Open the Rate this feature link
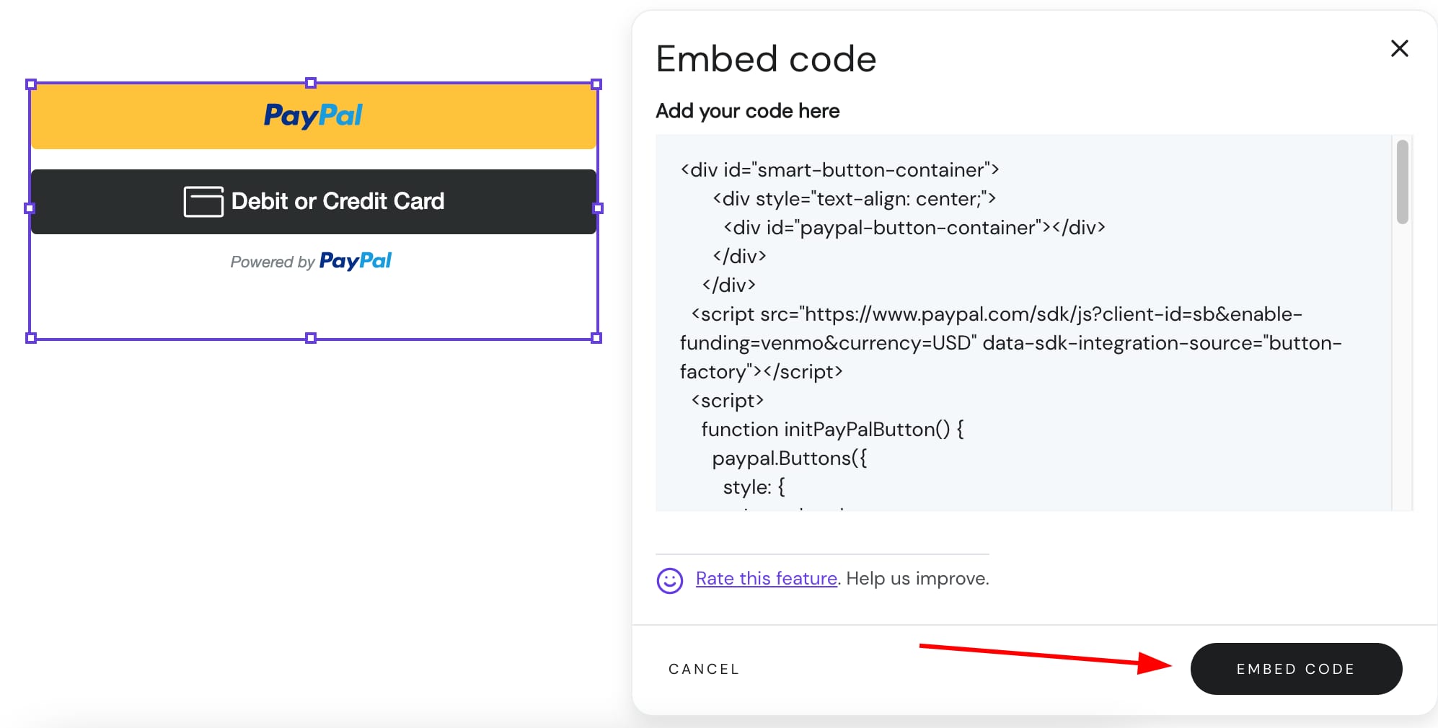Screen dimensions: 1438x728 pyautogui.click(x=766, y=578)
